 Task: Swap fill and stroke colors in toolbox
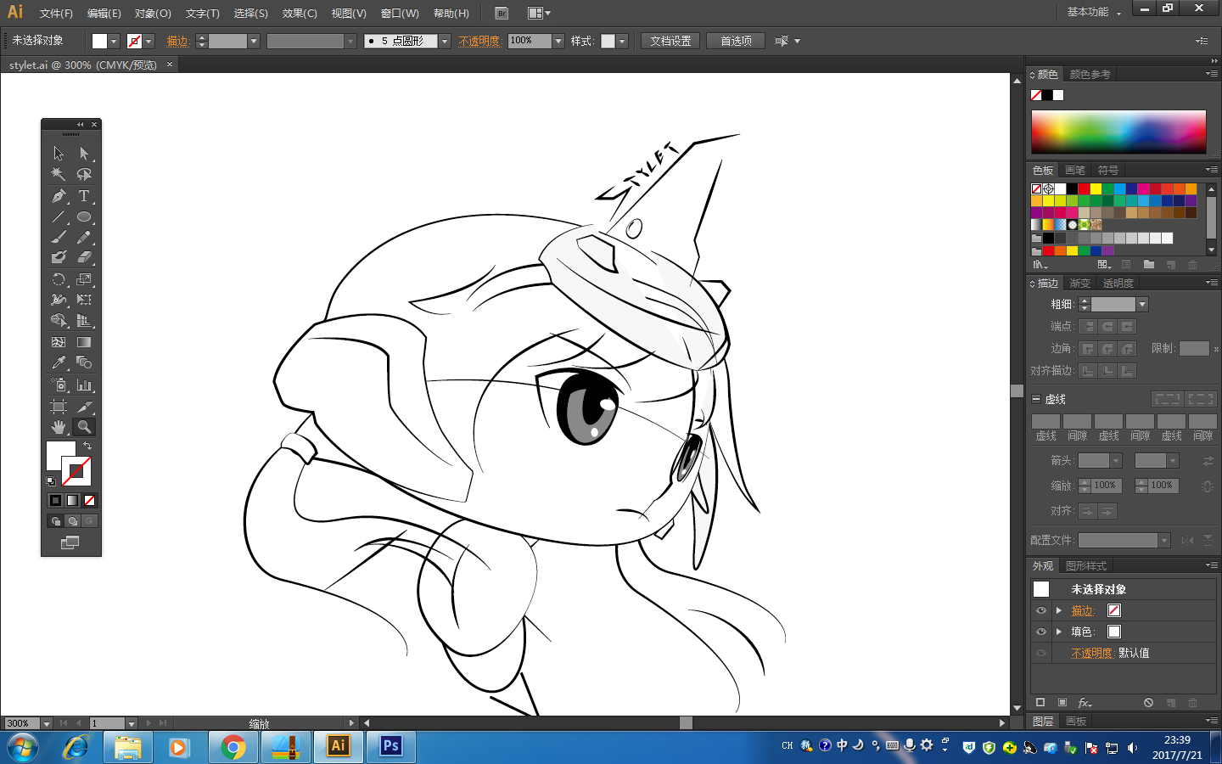tap(87, 446)
